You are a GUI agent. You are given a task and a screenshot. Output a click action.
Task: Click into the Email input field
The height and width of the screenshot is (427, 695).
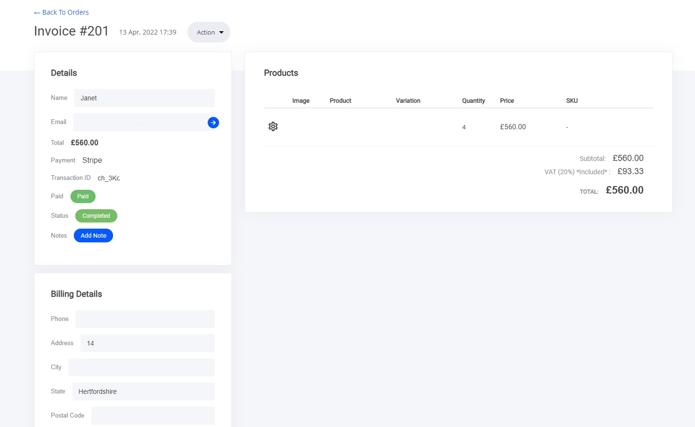coord(140,123)
